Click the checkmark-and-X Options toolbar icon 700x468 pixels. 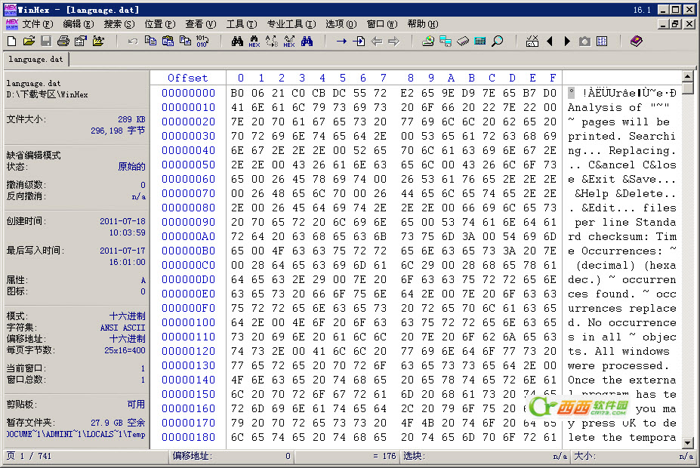(532, 42)
